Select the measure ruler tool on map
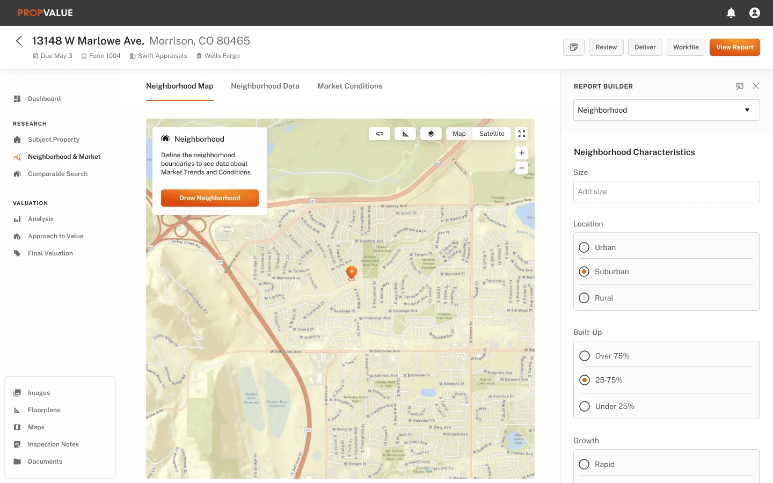 pyautogui.click(x=405, y=134)
